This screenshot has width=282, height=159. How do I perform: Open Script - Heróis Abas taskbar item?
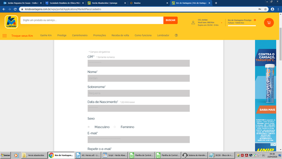115,155
